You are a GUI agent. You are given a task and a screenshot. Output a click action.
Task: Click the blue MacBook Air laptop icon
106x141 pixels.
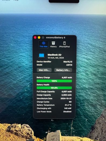click(41, 55)
